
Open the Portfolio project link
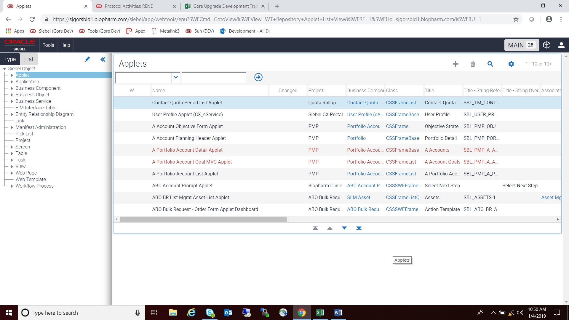(x=357, y=138)
